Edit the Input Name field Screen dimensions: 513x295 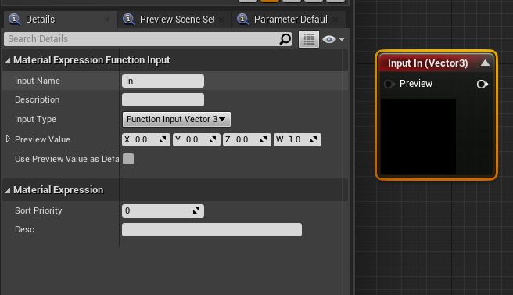click(x=163, y=81)
